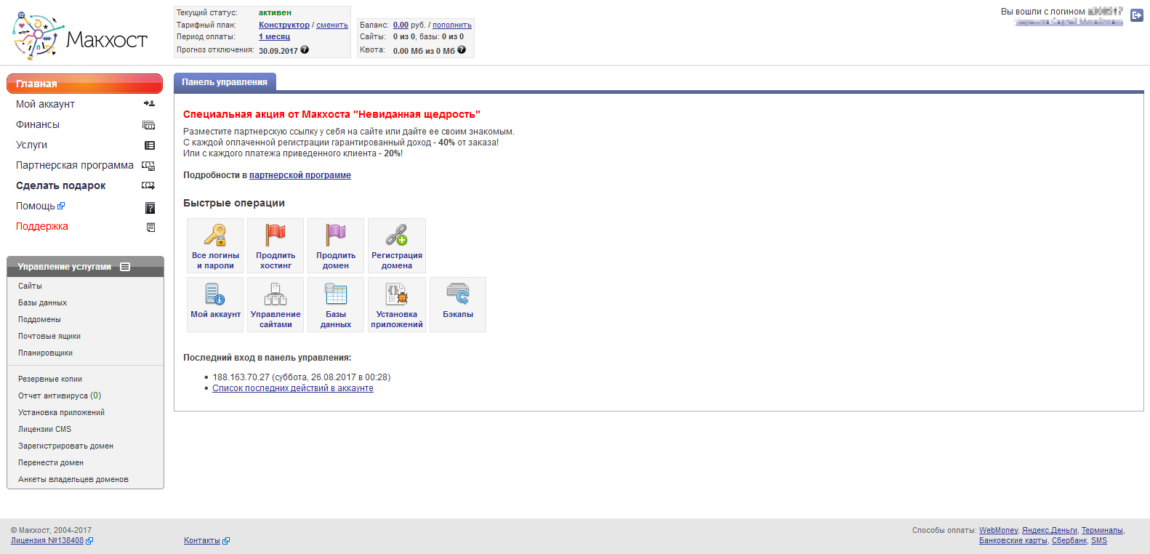Click the пополнить balance link
The width and height of the screenshot is (1150, 554).
click(x=452, y=25)
